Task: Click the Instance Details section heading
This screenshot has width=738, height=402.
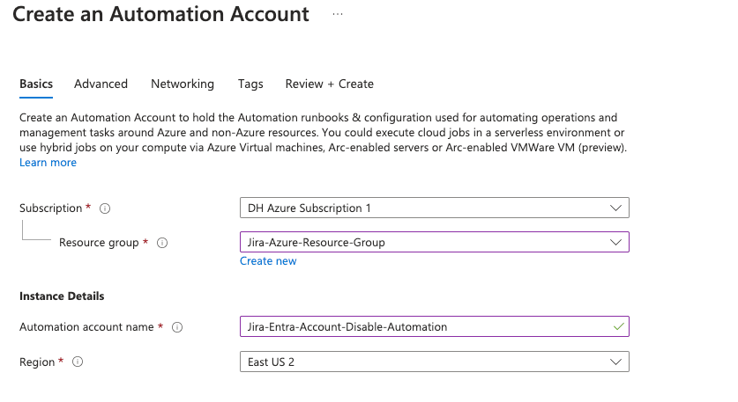Action: (x=62, y=296)
